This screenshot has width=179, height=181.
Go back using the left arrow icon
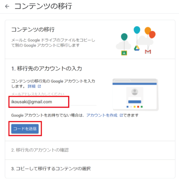tap(7, 6)
